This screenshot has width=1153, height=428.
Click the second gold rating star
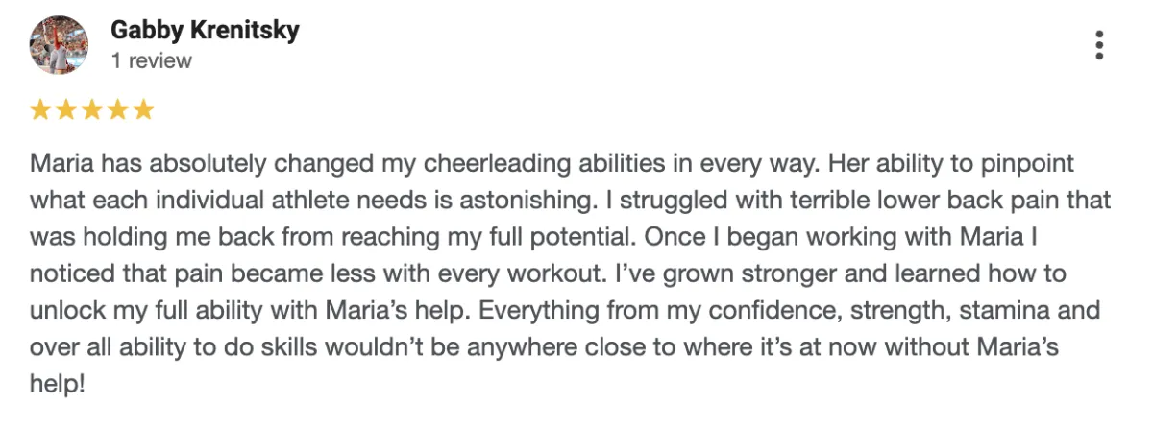[x=66, y=109]
